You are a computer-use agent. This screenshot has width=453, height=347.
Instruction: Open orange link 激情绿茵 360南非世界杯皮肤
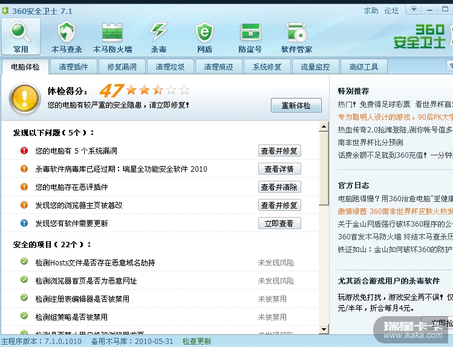click(x=395, y=212)
